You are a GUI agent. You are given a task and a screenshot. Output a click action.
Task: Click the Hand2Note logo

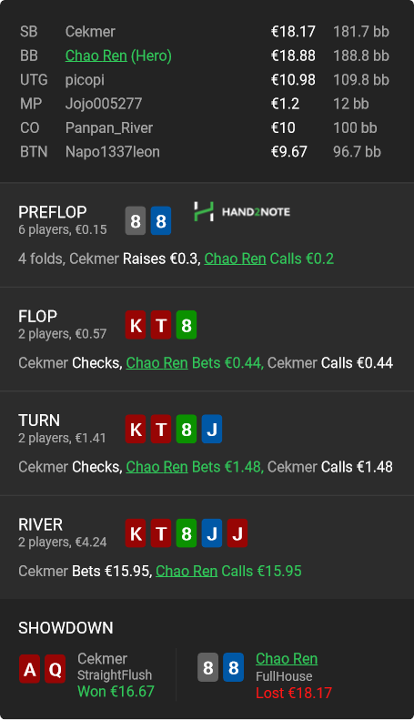click(242, 212)
